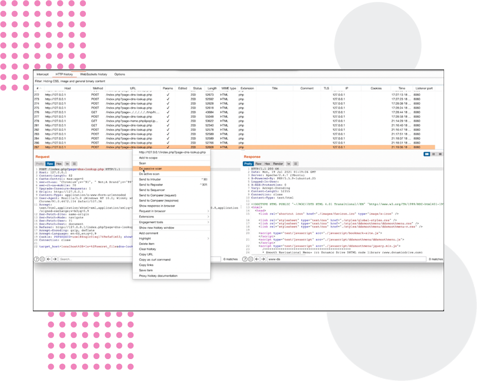
Task: Select top-bottom stacked layout icon
Action: click(x=434, y=154)
